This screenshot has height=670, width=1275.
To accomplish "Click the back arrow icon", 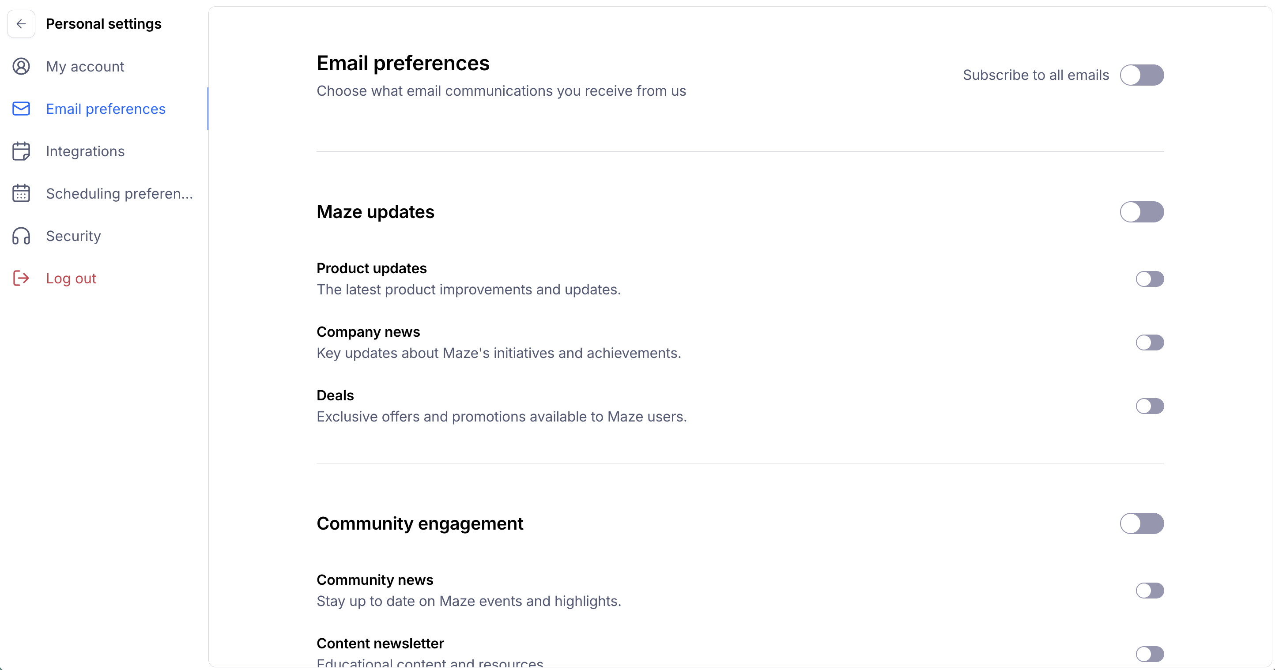I will [x=21, y=24].
